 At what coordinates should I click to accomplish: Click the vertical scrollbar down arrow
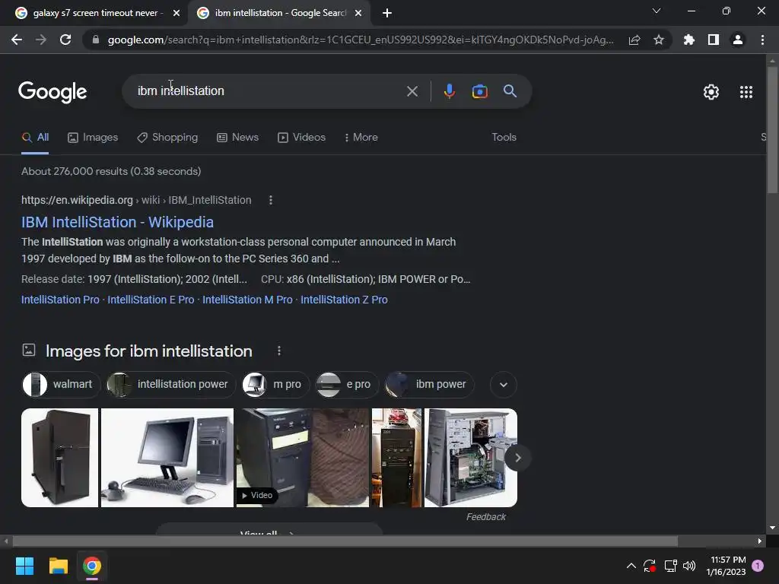(x=772, y=528)
